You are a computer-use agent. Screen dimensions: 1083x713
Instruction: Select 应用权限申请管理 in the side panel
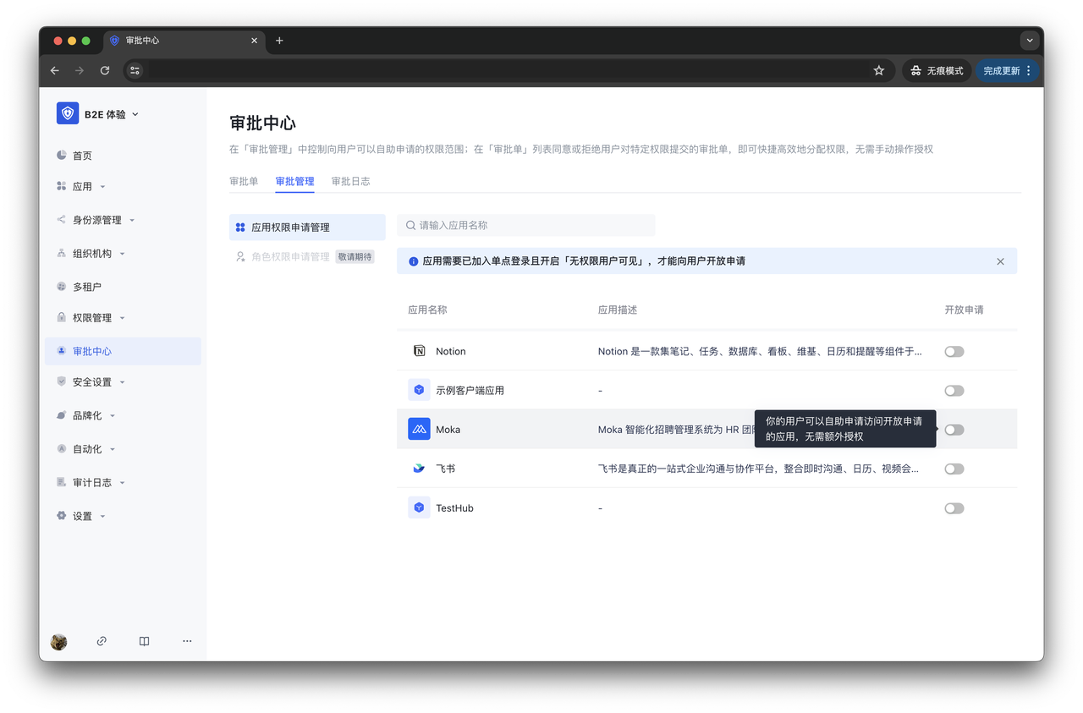tap(290, 228)
